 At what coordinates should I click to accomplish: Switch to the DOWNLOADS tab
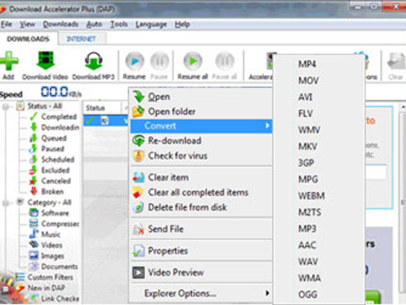[28, 39]
